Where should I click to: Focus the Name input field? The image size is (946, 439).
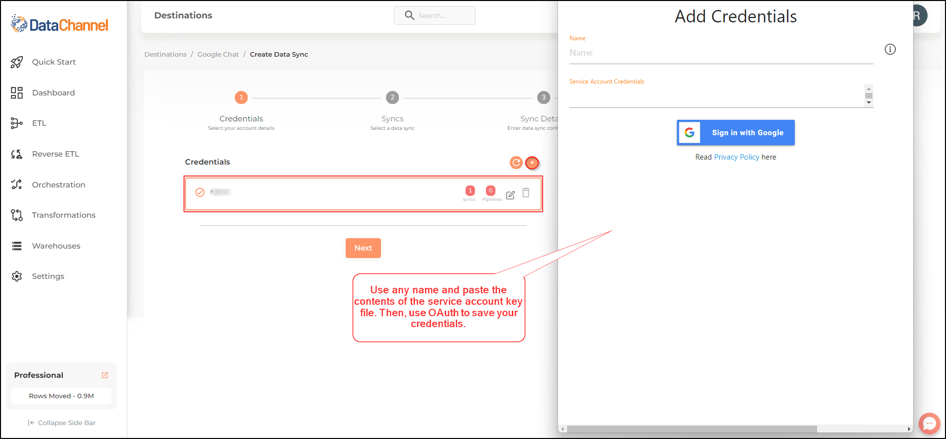pyautogui.click(x=721, y=53)
